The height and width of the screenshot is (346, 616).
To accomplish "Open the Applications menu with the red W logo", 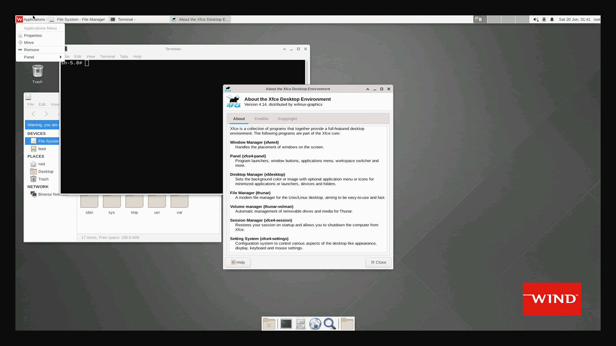I will 31,19.
